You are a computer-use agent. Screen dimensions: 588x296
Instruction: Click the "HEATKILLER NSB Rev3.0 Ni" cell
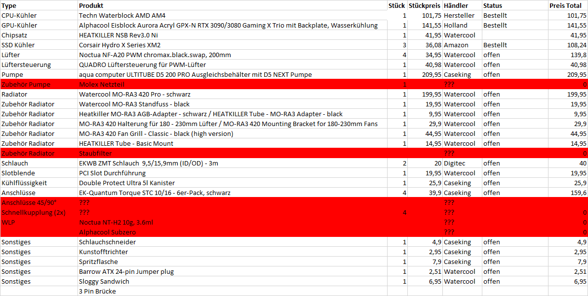(x=233, y=35)
